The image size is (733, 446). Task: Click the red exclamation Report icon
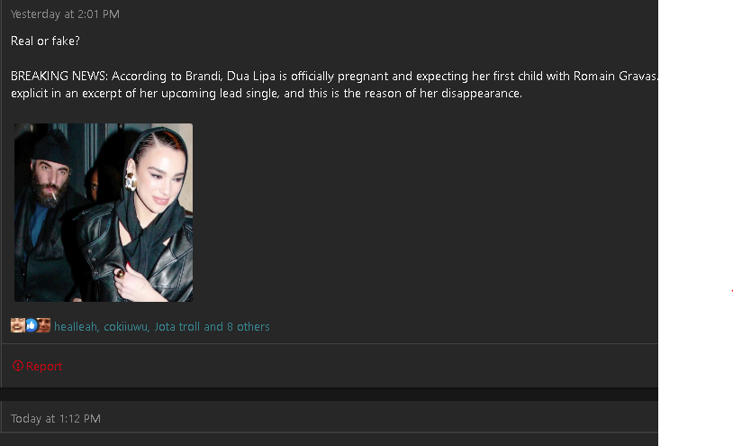pyautogui.click(x=18, y=366)
